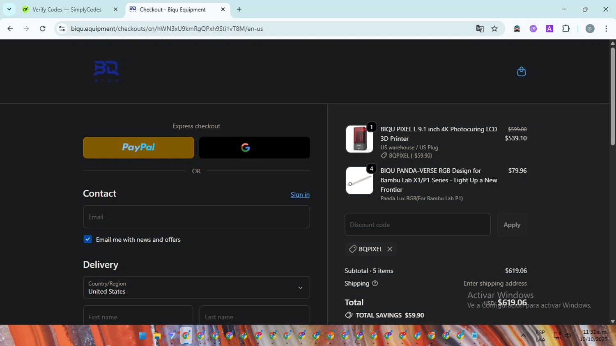Viewport: 616px width, 346px height.
Task: Open the taskbar clock and date
Action: point(593,336)
